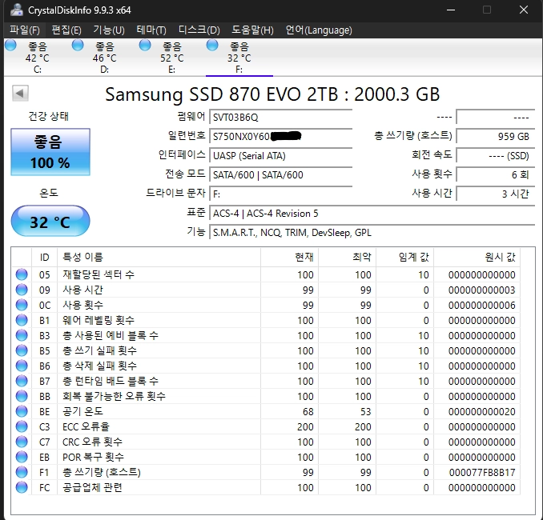This screenshot has width=543, height=520.
Task: Open the 파일(F) menu
Action: [x=24, y=30]
